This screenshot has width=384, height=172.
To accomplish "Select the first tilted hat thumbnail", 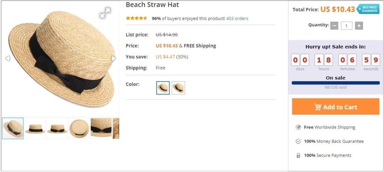I will [x=13, y=128].
